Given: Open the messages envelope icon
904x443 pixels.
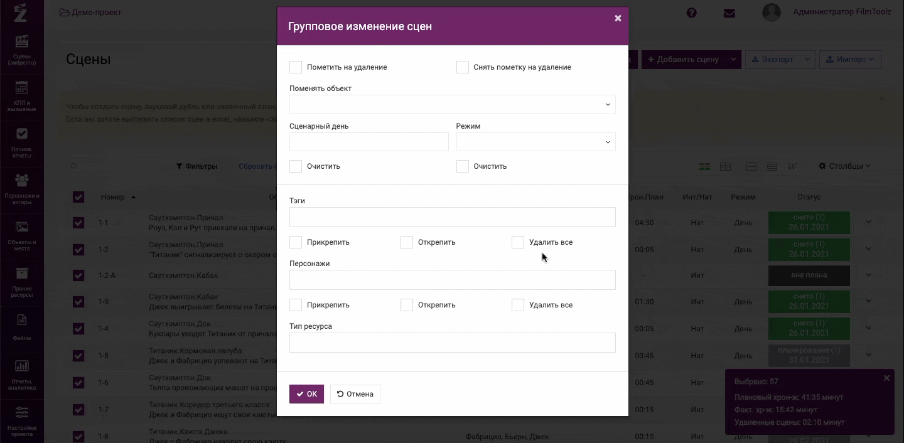Looking at the screenshot, I should (729, 13).
